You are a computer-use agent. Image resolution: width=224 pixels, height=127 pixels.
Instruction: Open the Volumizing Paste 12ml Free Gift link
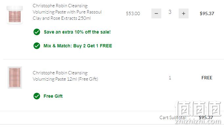coord(65,76)
